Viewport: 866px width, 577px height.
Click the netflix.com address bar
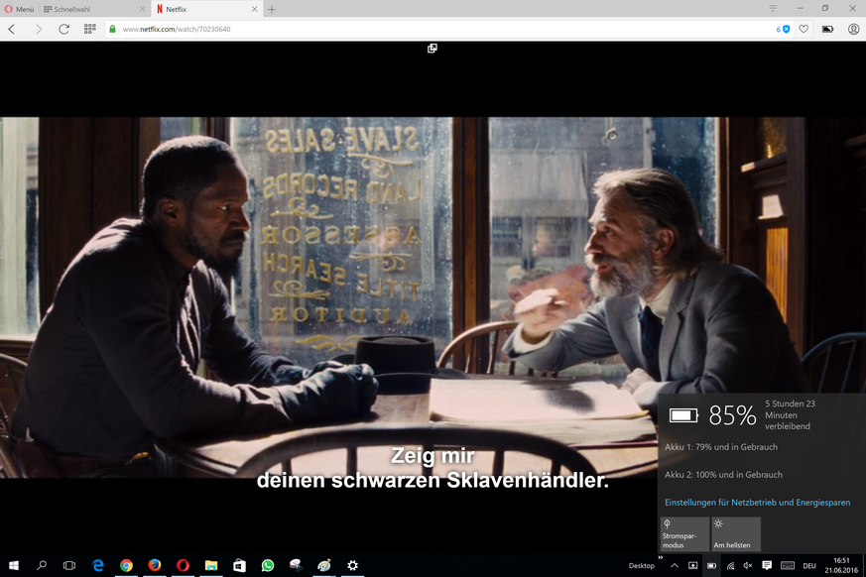click(x=441, y=29)
